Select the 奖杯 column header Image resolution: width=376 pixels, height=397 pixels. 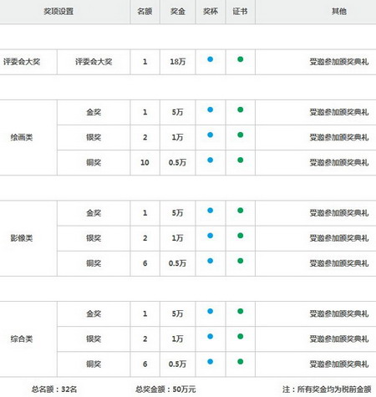pos(211,12)
